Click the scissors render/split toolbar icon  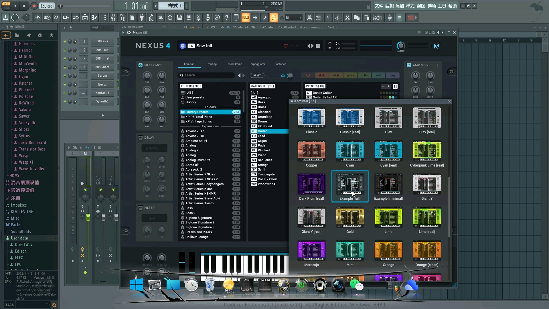click(198, 18)
